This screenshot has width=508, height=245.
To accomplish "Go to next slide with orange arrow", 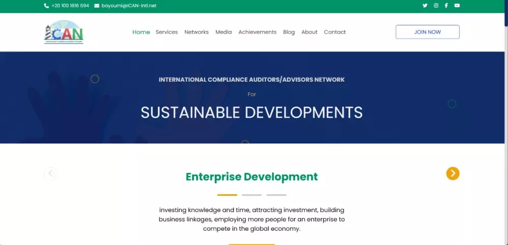I will pyautogui.click(x=453, y=173).
